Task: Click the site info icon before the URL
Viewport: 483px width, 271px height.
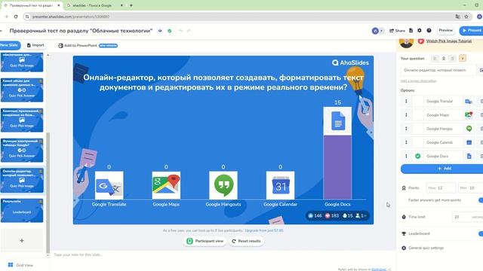Action: tap(27, 17)
